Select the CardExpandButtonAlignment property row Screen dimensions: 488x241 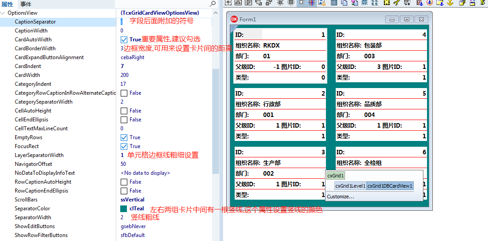point(58,57)
